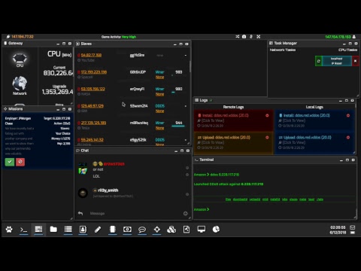Open the share file taskbar icon

coord(187,229)
